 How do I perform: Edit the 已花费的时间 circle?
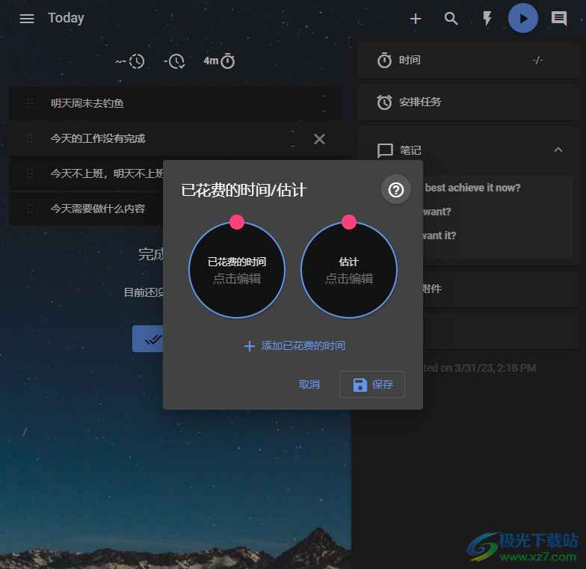click(x=237, y=271)
